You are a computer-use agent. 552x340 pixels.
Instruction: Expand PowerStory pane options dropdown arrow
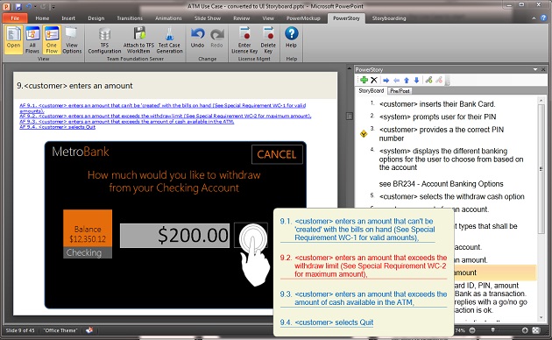pos(535,69)
